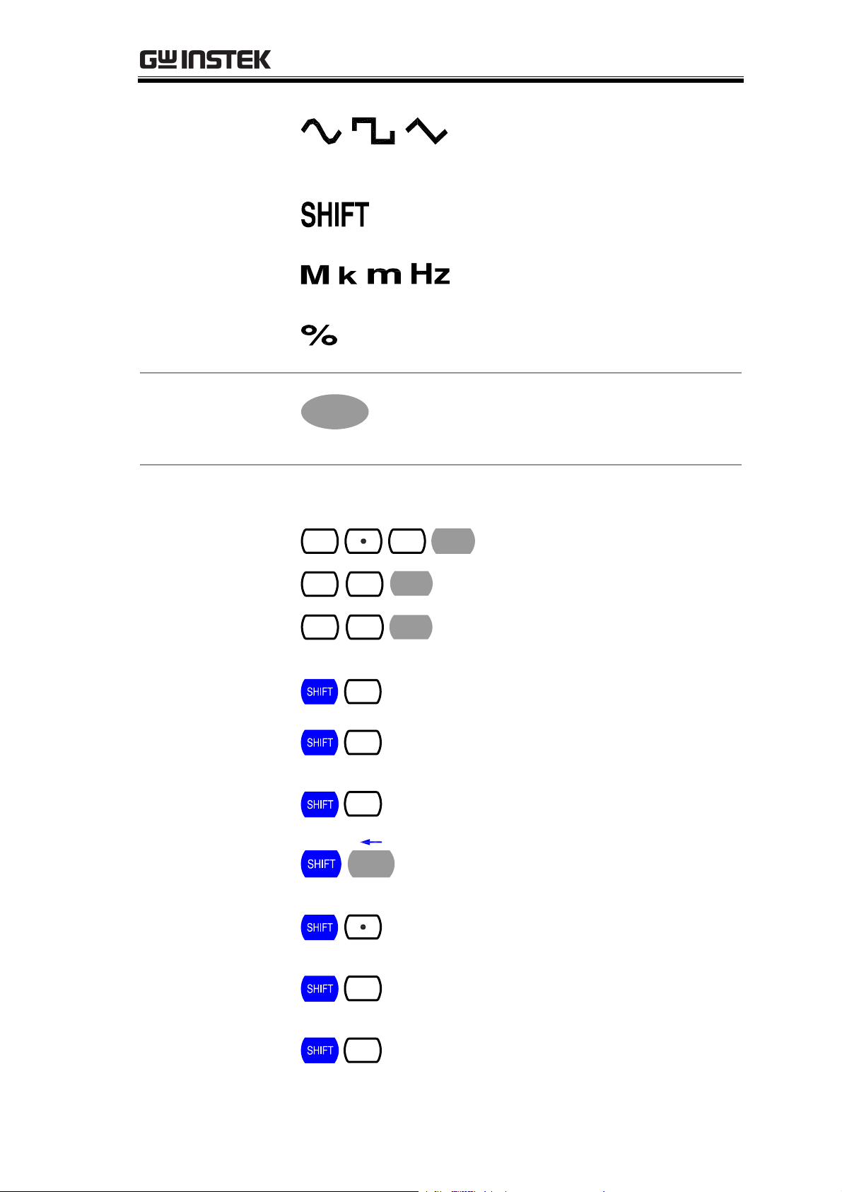The height and width of the screenshot is (1192, 842).
Task: Click the topmost blue SHIFT key
Action: (x=320, y=692)
